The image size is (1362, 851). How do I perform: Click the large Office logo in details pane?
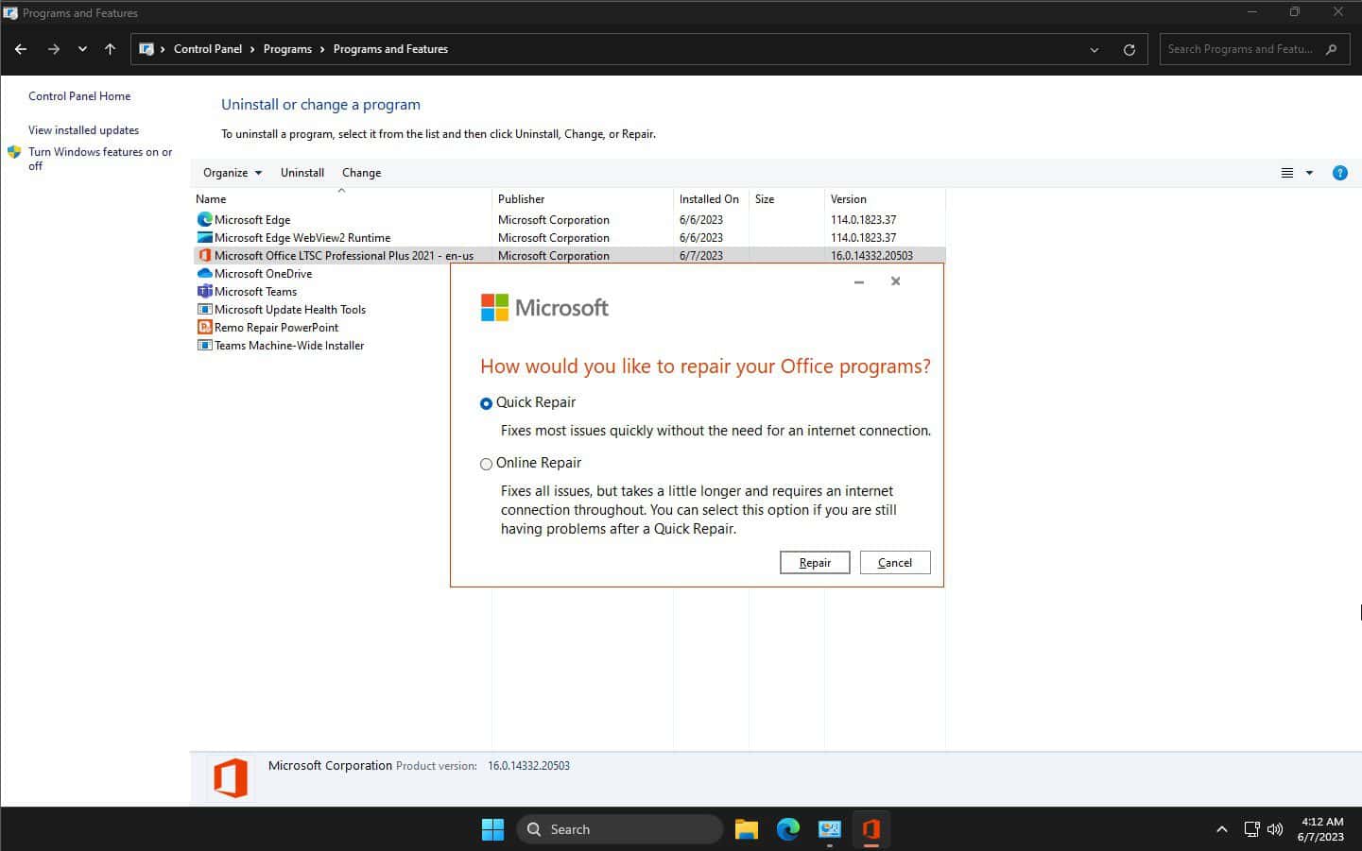tap(231, 778)
